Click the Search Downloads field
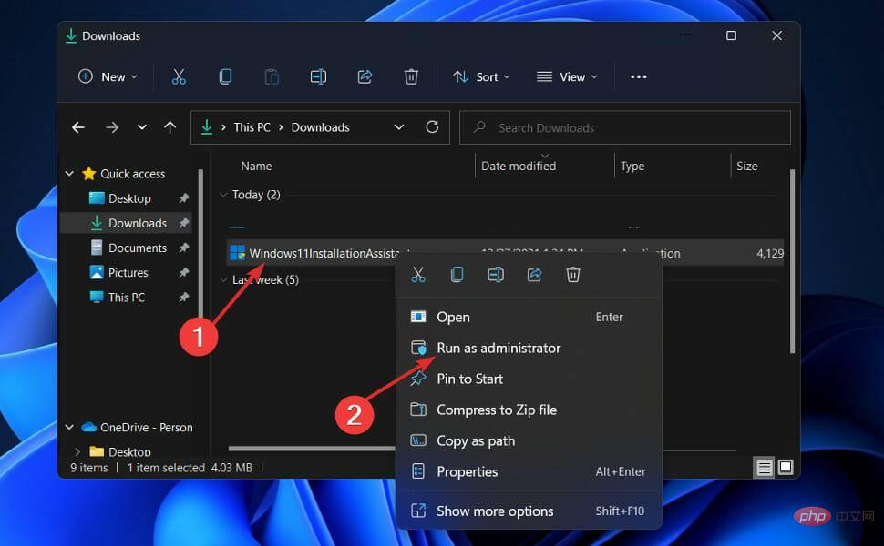The height and width of the screenshot is (546, 884). point(624,127)
